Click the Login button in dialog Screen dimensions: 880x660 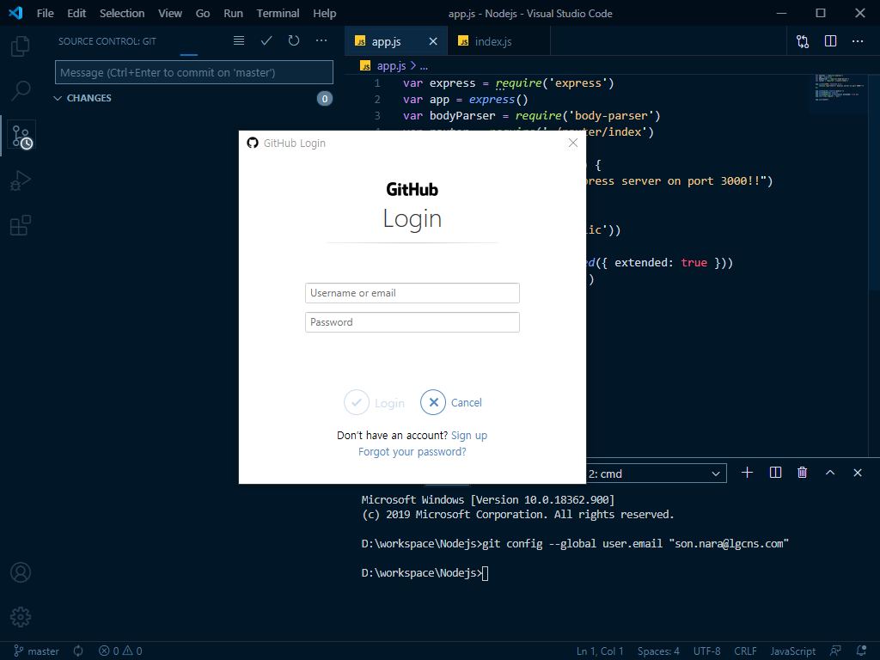point(375,402)
